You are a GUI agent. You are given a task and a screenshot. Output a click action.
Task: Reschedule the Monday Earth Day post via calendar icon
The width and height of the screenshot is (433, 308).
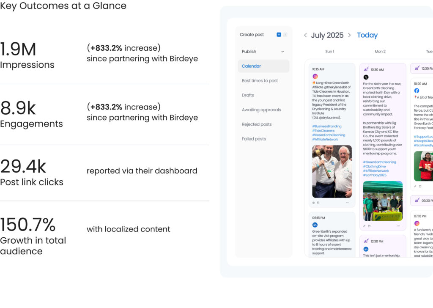click(369, 226)
